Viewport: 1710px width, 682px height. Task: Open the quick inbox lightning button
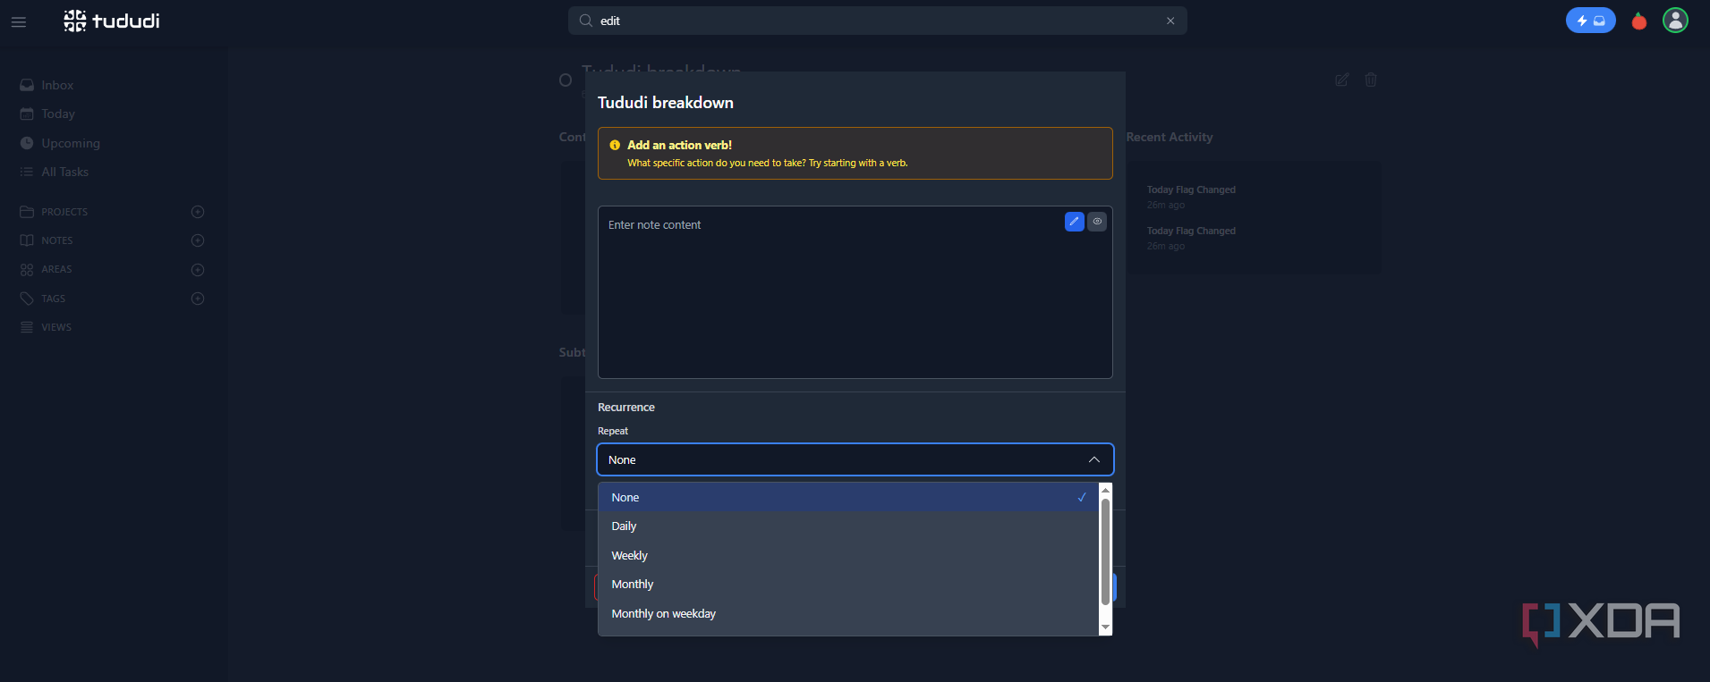[x=1590, y=21]
